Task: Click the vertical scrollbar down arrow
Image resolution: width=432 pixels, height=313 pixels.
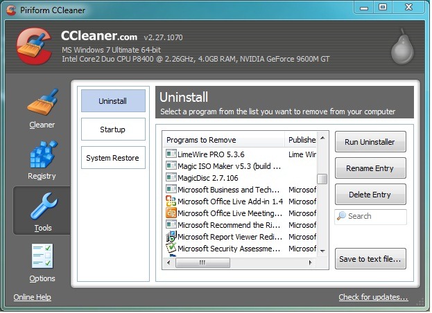Action: (322, 251)
